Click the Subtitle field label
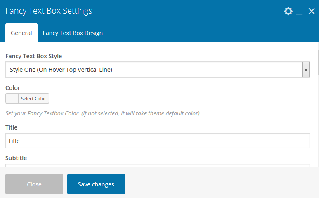The image size is (319, 198). click(x=16, y=158)
